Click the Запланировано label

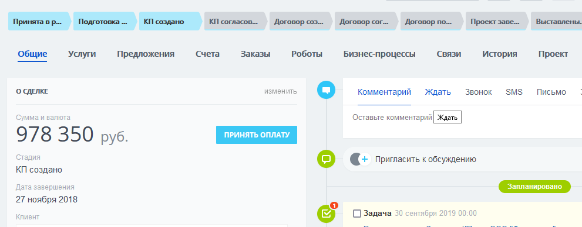pyautogui.click(x=534, y=186)
